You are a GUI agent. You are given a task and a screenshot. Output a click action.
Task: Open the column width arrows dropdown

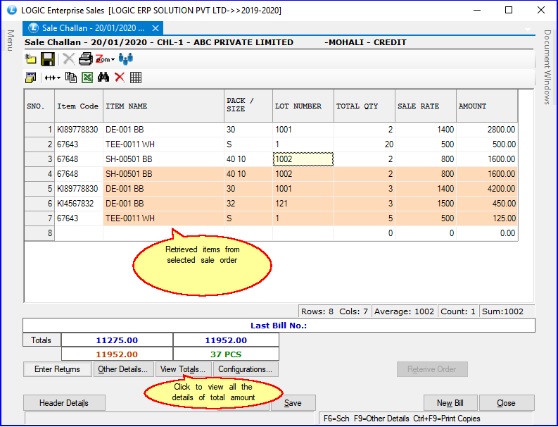coord(53,78)
